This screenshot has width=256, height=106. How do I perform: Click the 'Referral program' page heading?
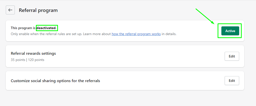pos(38,10)
